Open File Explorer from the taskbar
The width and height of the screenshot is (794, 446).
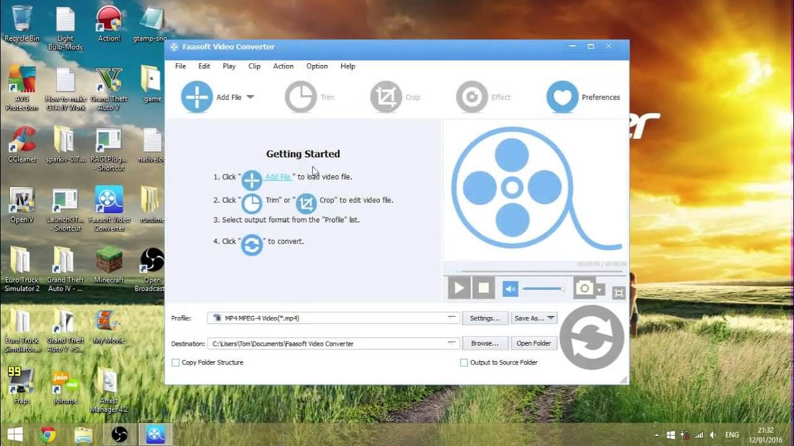pyautogui.click(x=83, y=434)
